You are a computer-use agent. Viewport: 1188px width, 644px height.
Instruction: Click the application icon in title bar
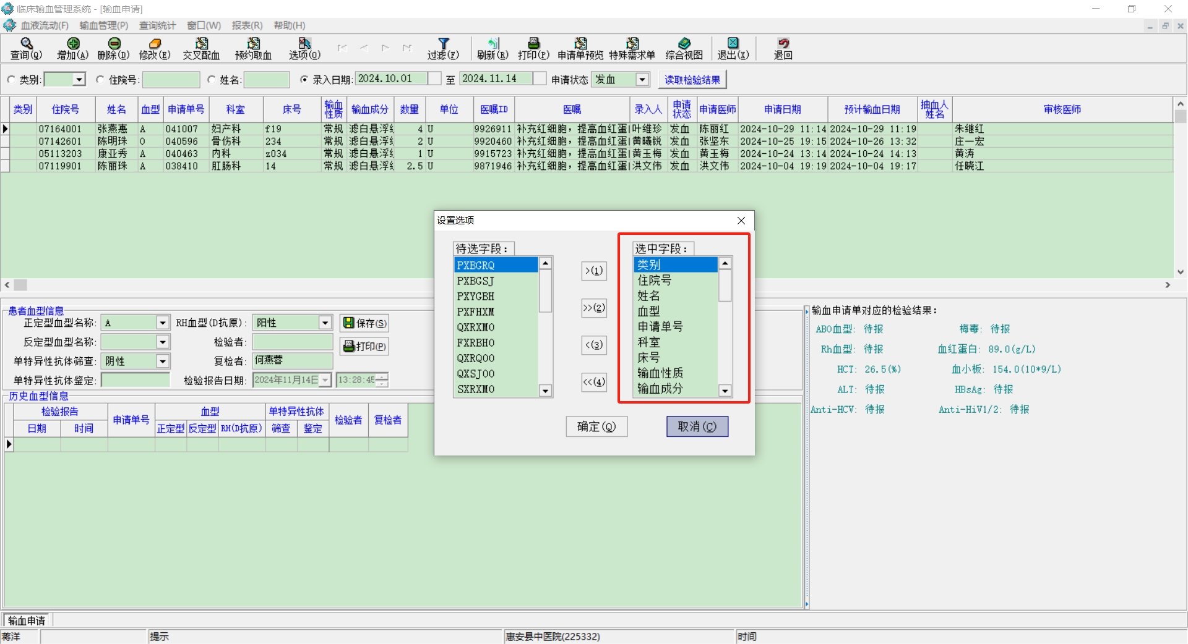tap(7, 9)
